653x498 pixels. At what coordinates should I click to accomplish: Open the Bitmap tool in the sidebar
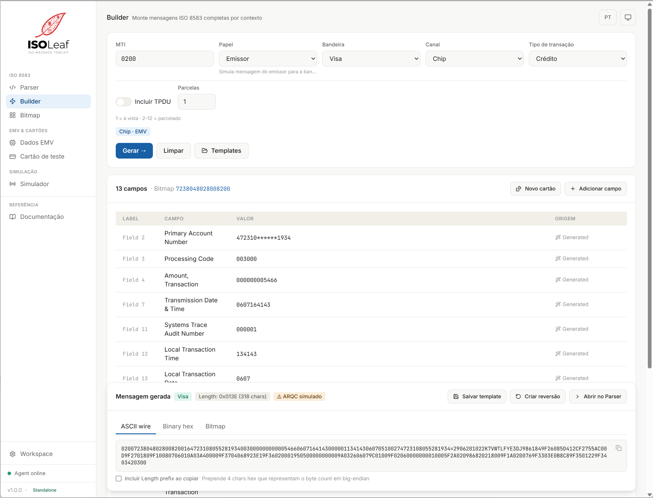pos(48,115)
